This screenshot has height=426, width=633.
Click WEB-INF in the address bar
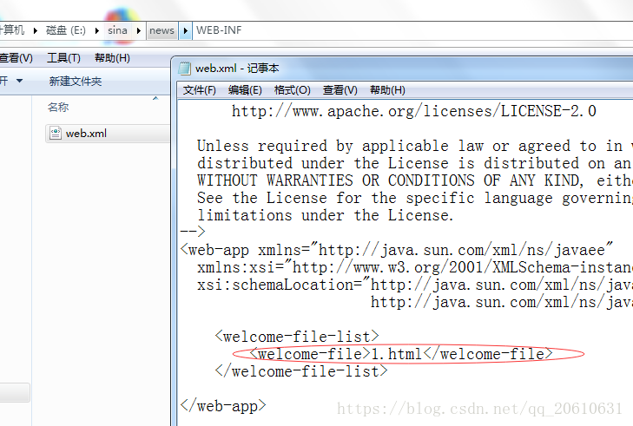219,30
